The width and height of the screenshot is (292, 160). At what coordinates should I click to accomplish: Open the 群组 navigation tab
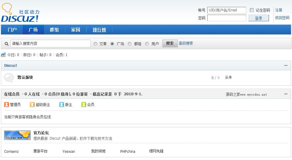click(54, 30)
